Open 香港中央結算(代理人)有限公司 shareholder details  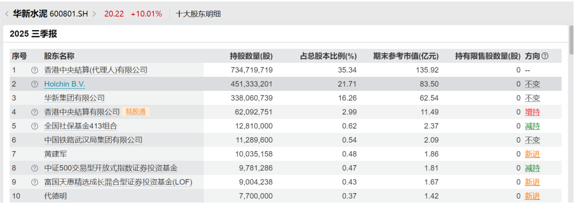(96, 70)
